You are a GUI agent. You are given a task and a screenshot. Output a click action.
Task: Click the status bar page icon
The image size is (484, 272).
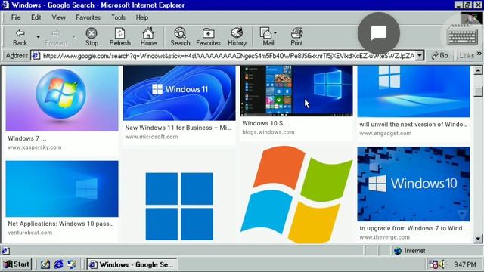5,251
